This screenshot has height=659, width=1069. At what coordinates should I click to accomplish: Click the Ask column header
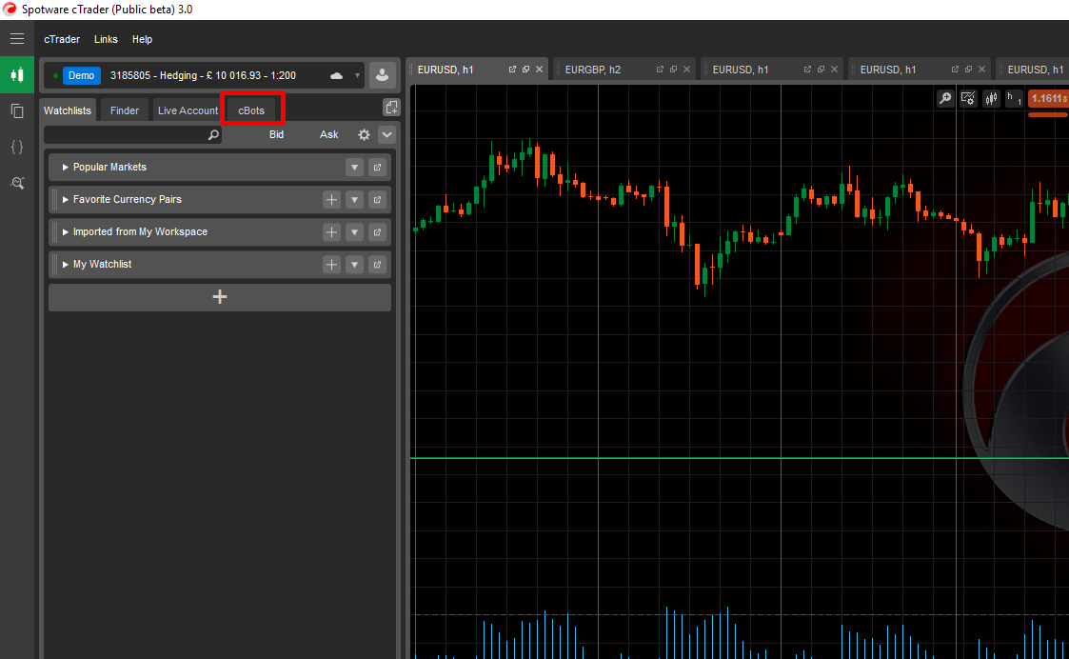pos(329,134)
